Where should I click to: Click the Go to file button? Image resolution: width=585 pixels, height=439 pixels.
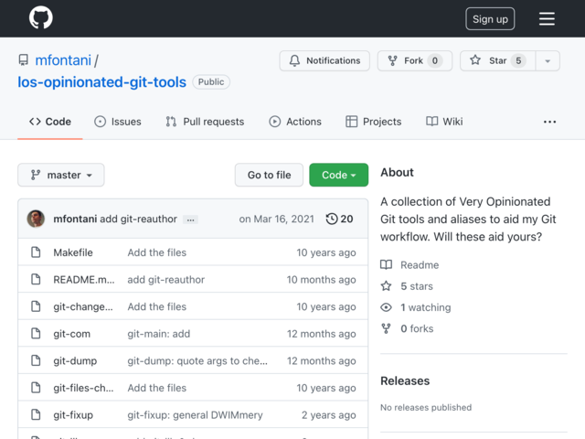[x=269, y=175]
